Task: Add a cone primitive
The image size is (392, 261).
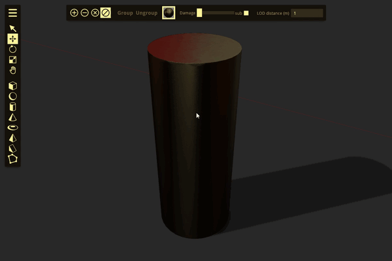Action: point(13,117)
